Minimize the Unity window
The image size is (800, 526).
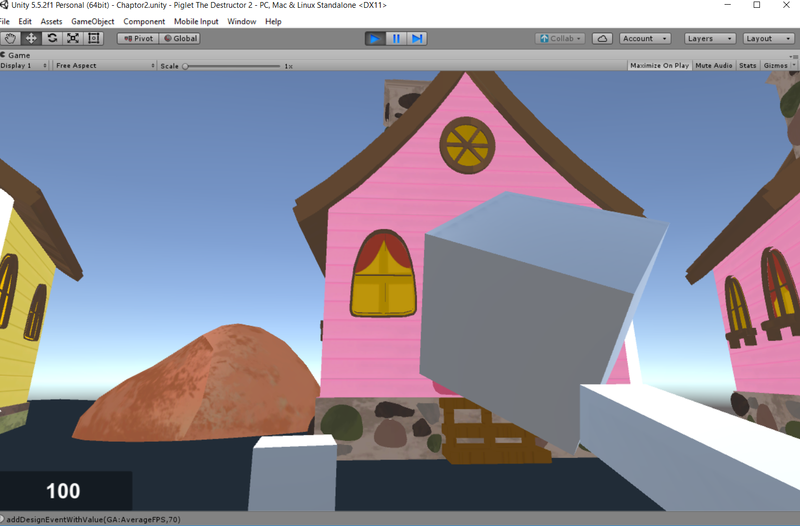coord(728,5)
